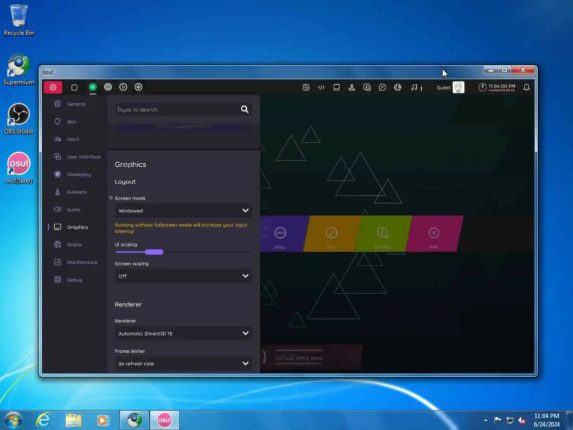This screenshot has width=573, height=430.
Task: Open the chat bubble icon
Action: pyautogui.click(x=382, y=88)
